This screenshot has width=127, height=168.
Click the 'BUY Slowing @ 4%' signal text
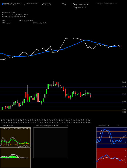[40, 23]
